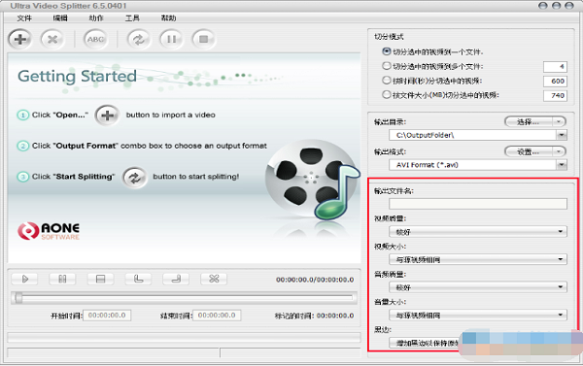The image size is (583, 366).
Task: Expand the video quality dropdown
Action: tap(478, 232)
